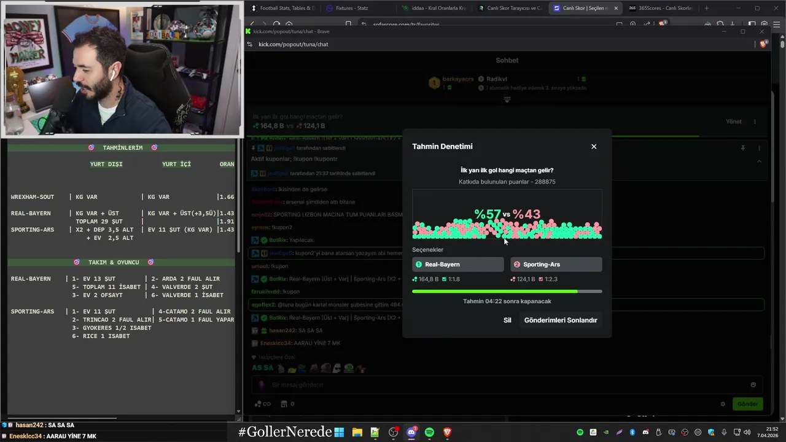The image size is (786, 442).
Task: Click 'Radikvl' username in chat leaderboard
Action: click(x=497, y=79)
